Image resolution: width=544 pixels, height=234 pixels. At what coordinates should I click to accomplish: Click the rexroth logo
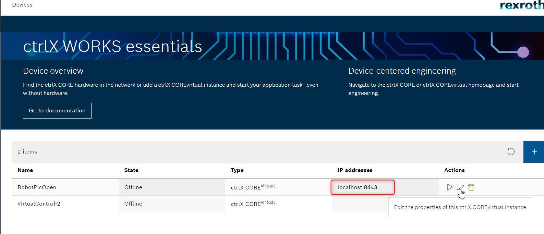pyautogui.click(x=521, y=5)
